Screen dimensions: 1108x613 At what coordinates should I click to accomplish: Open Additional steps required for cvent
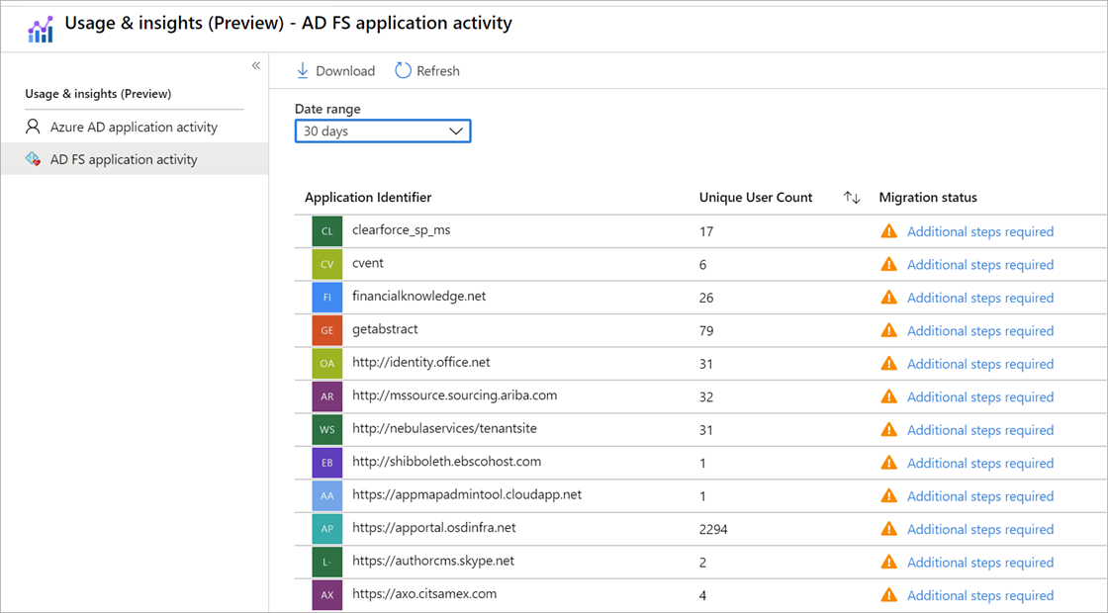(x=980, y=265)
